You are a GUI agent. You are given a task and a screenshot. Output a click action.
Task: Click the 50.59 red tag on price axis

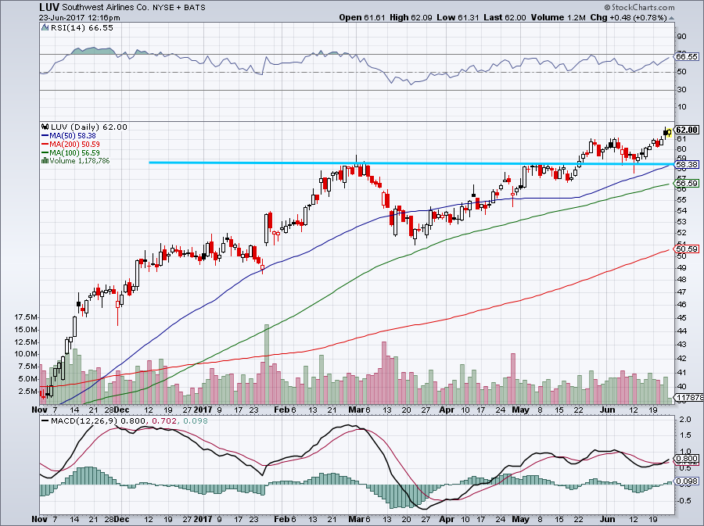(687, 249)
